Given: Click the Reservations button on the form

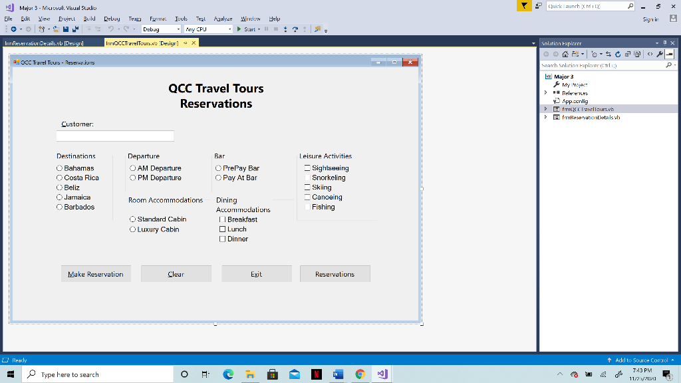Looking at the screenshot, I should pyautogui.click(x=335, y=274).
